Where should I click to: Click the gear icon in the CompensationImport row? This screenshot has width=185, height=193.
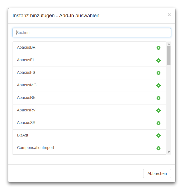tap(158, 148)
